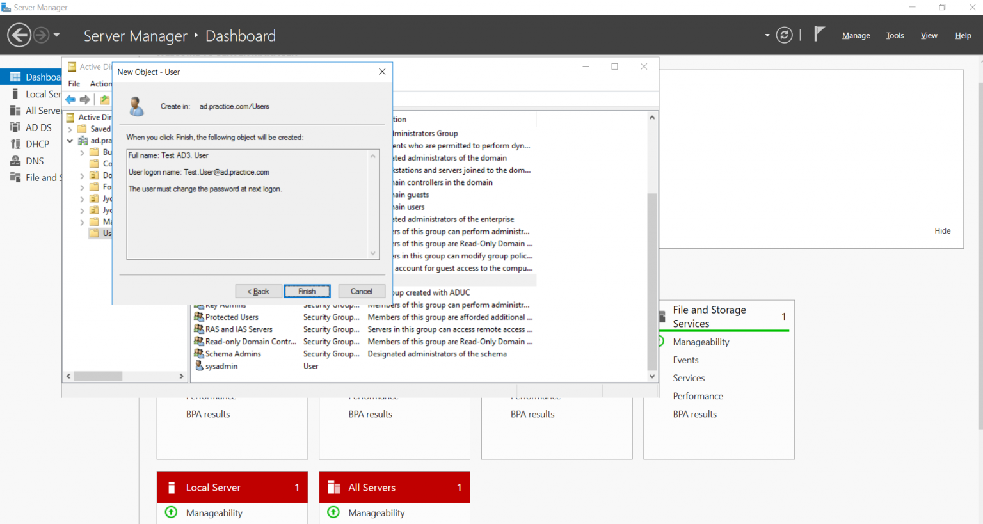The width and height of the screenshot is (983, 524).
Task: Select Protected Users group row
Action: click(232, 317)
